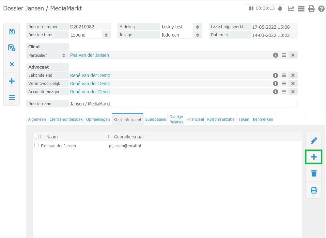
Task: Remove the Accountmanager advocate entry
Action: coord(293,92)
